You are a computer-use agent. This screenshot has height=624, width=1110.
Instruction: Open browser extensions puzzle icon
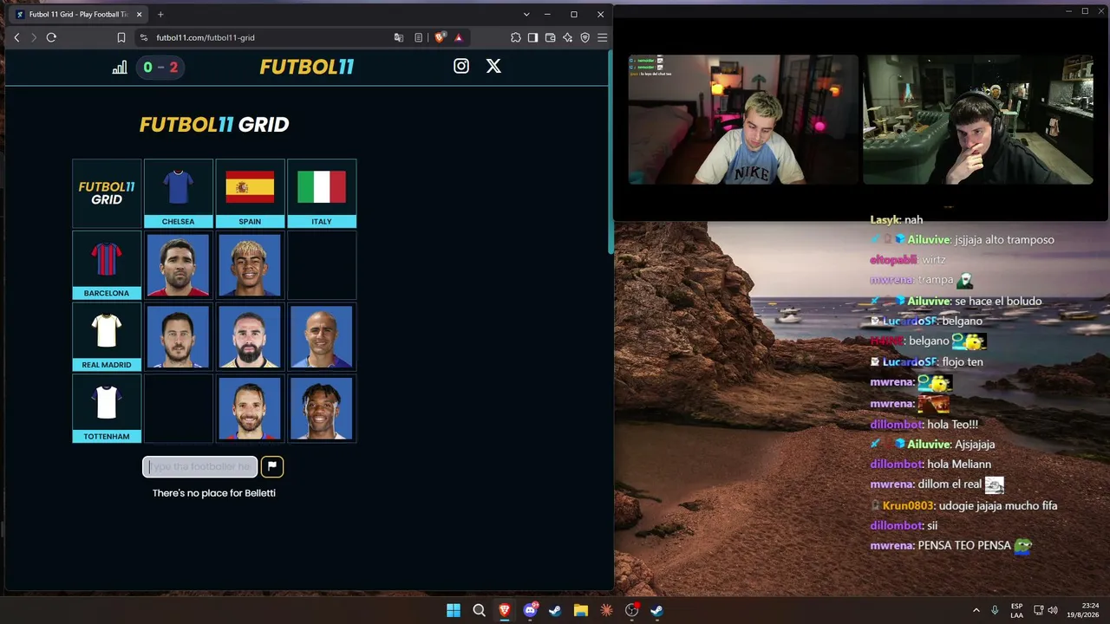pyautogui.click(x=516, y=37)
